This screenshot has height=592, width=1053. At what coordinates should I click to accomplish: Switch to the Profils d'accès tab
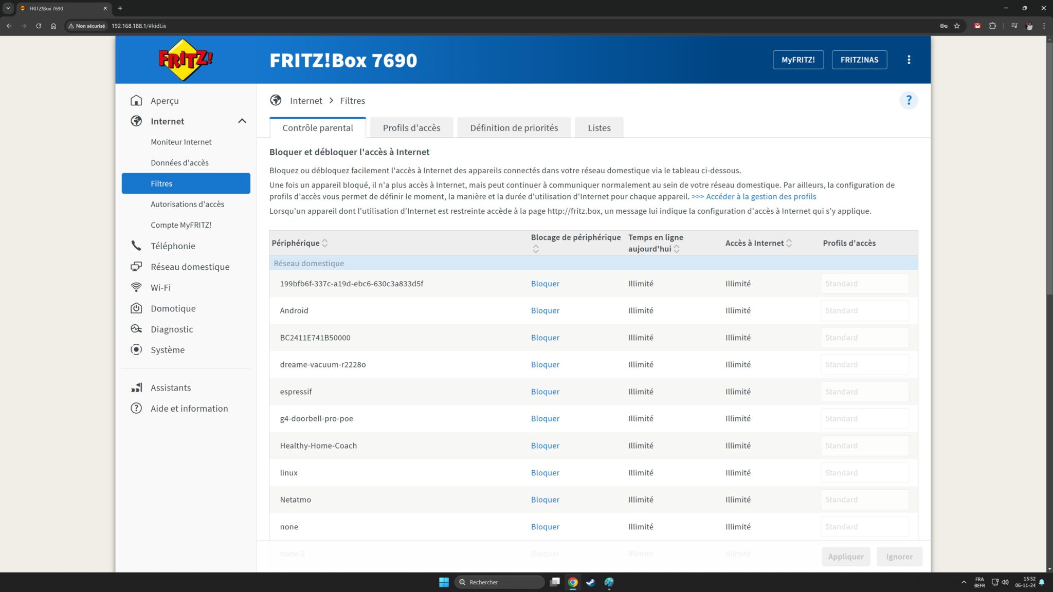click(x=411, y=127)
